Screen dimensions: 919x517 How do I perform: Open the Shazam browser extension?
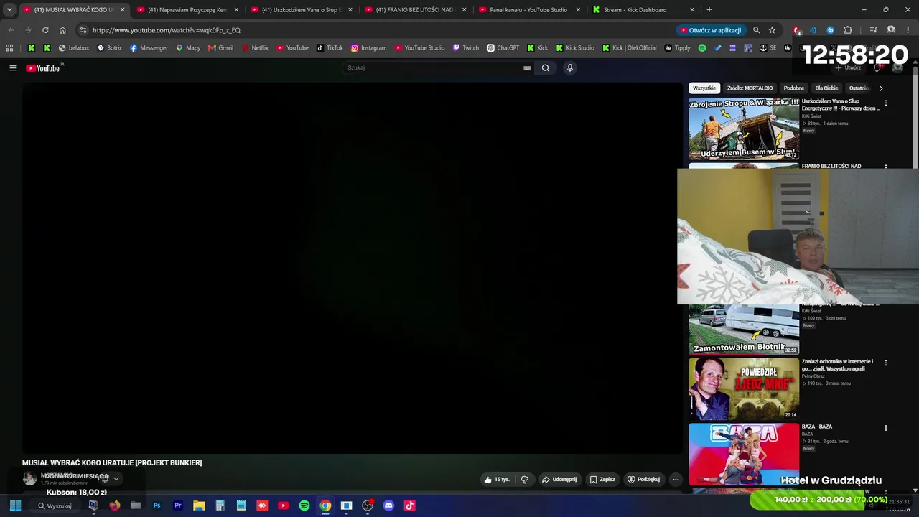pos(831,30)
